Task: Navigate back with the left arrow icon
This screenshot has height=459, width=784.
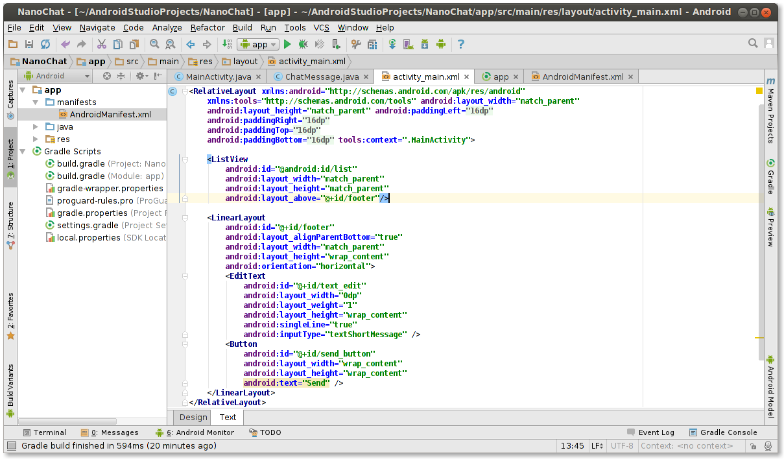Action: pos(191,44)
